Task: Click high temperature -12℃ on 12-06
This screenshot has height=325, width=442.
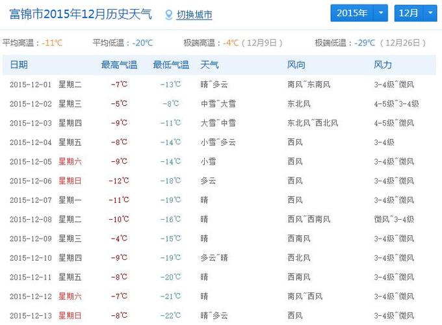Action: pyautogui.click(x=119, y=181)
